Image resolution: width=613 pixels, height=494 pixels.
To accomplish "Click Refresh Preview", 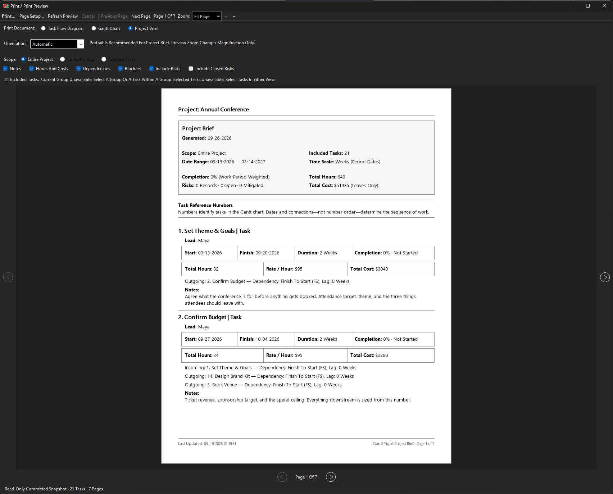I will 63,16.
